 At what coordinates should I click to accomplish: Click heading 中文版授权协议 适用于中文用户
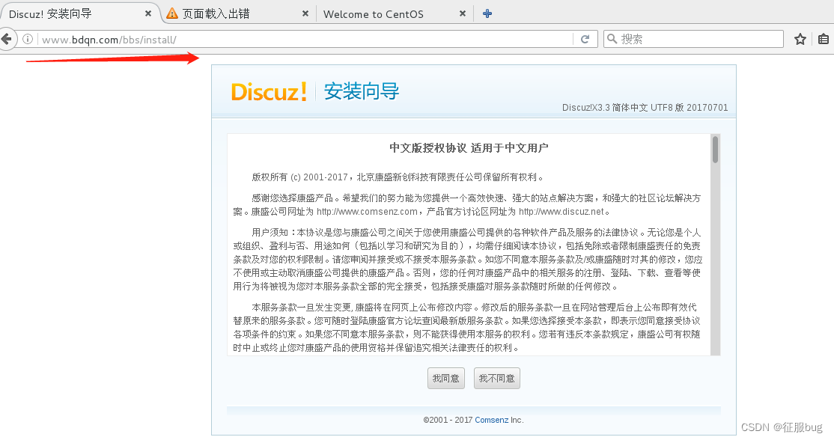coord(469,148)
